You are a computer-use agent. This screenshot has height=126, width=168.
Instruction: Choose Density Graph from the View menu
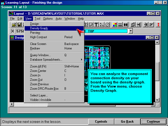pyautogui.click(x=39, y=28)
